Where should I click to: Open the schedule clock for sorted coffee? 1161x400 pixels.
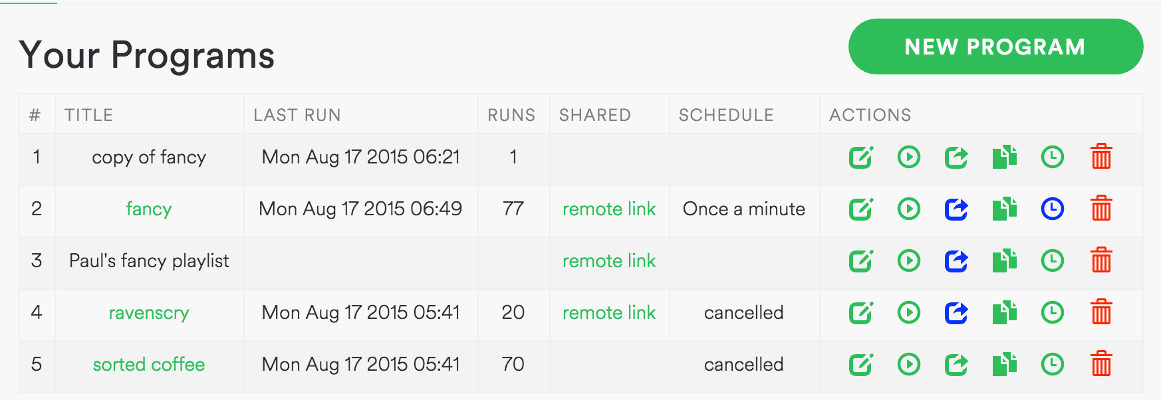tap(1052, 365)
